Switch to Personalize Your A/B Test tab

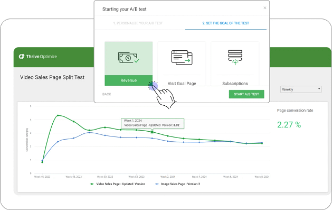[138, 23]
